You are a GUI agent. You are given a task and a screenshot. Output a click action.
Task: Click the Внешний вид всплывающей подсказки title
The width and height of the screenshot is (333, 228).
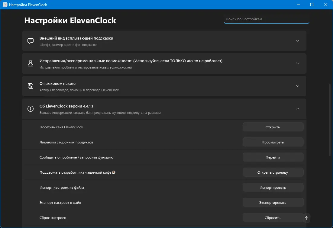76,38
